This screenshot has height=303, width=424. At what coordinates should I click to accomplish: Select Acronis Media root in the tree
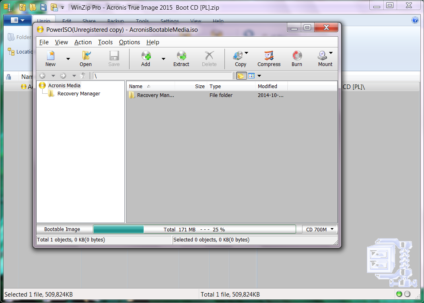64,85
